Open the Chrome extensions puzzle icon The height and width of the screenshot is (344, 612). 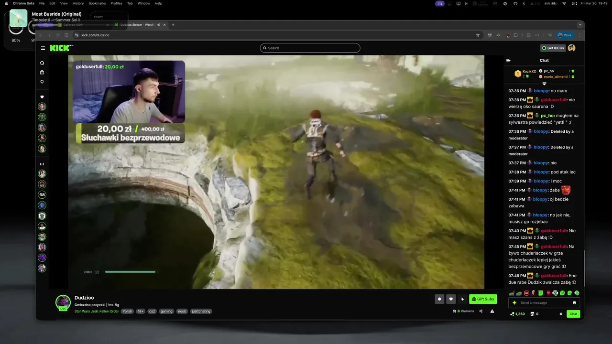[516, 35]
